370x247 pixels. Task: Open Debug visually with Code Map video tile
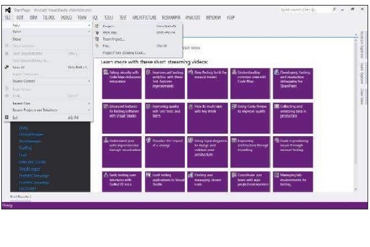click(x=121, y=83)
